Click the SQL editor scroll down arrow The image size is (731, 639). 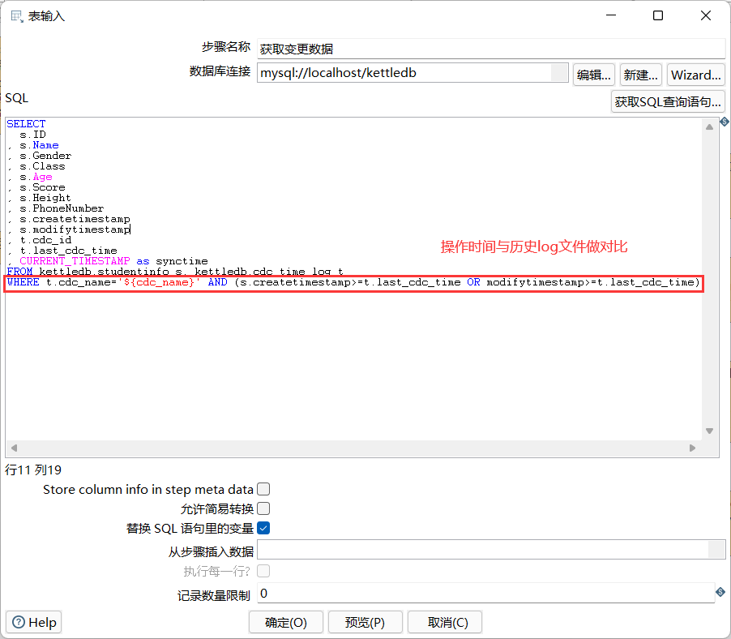coord(710,431)
